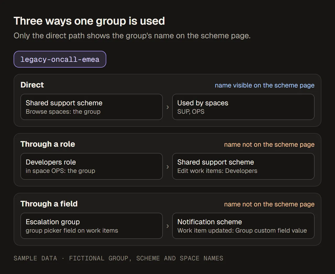Click the chevron arrow in Through a role section
The image size is (335, 274).
pos(167,167)
